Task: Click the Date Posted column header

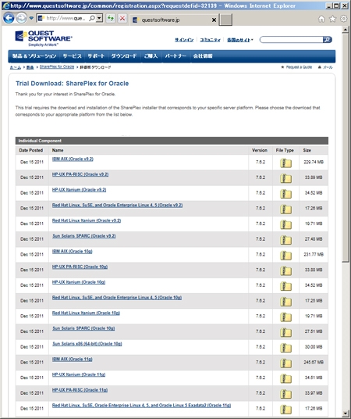Action: click(31, 150)
